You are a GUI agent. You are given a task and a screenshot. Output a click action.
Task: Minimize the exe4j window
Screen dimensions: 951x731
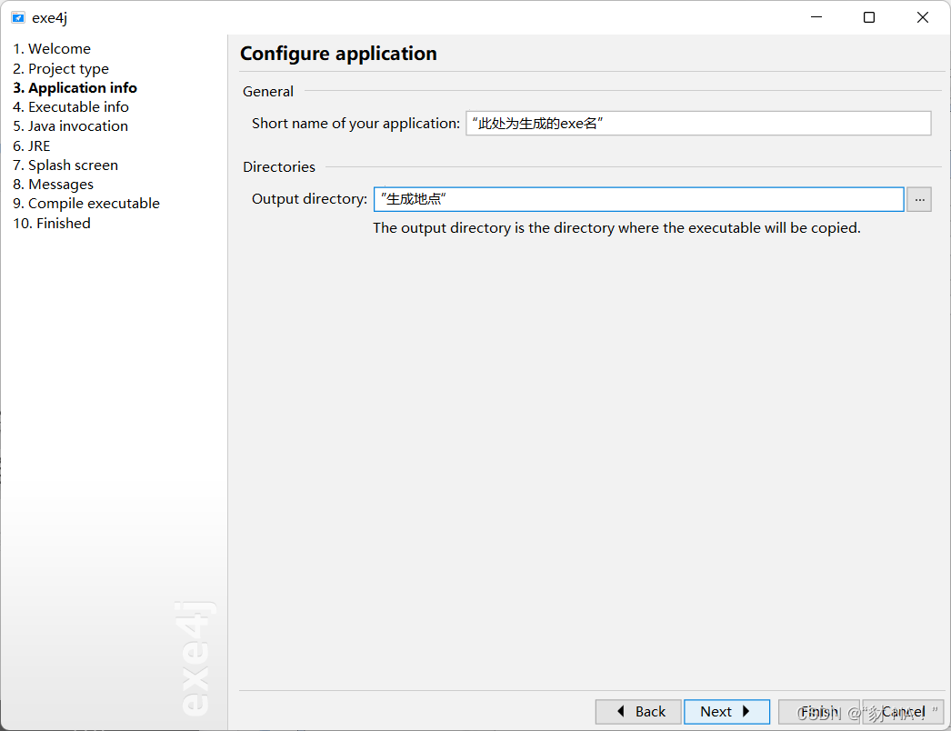click(816, 17)
